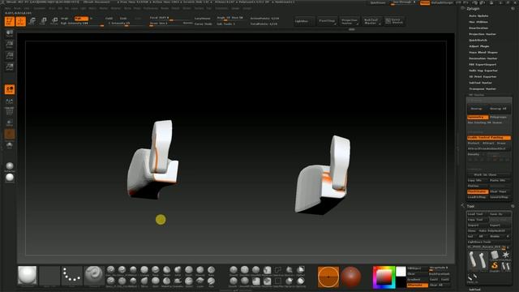The height and width of the screenshot is (292, 519).
Task: Expand the Multi Map Exporter section
Action: [483, 71]
